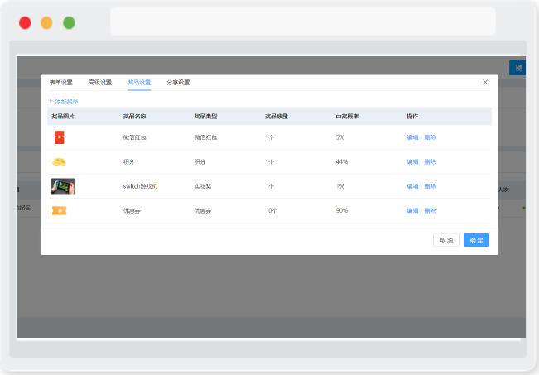Click the green window maximize dot

(69, 23)
